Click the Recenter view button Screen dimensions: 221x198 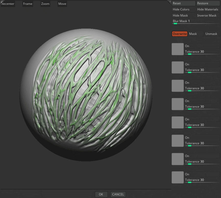(x=8, y=4)
